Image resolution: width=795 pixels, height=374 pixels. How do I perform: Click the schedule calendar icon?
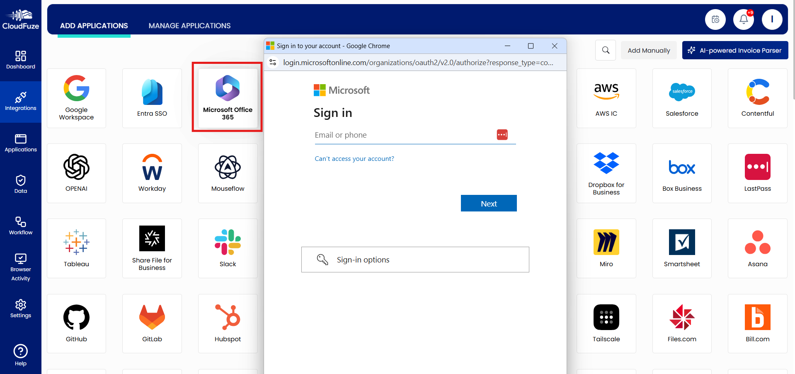pyautogui.click(x=715, y=19)
